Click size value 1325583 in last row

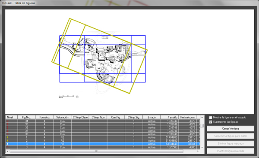[170, 147]
